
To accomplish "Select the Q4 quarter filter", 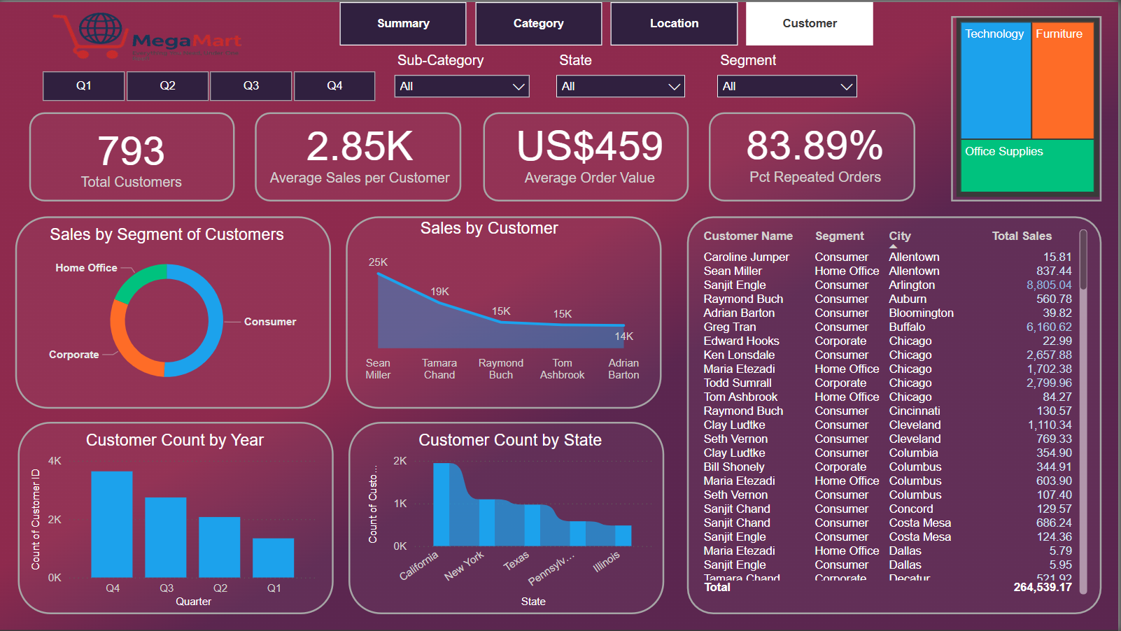I will point(334,85).
